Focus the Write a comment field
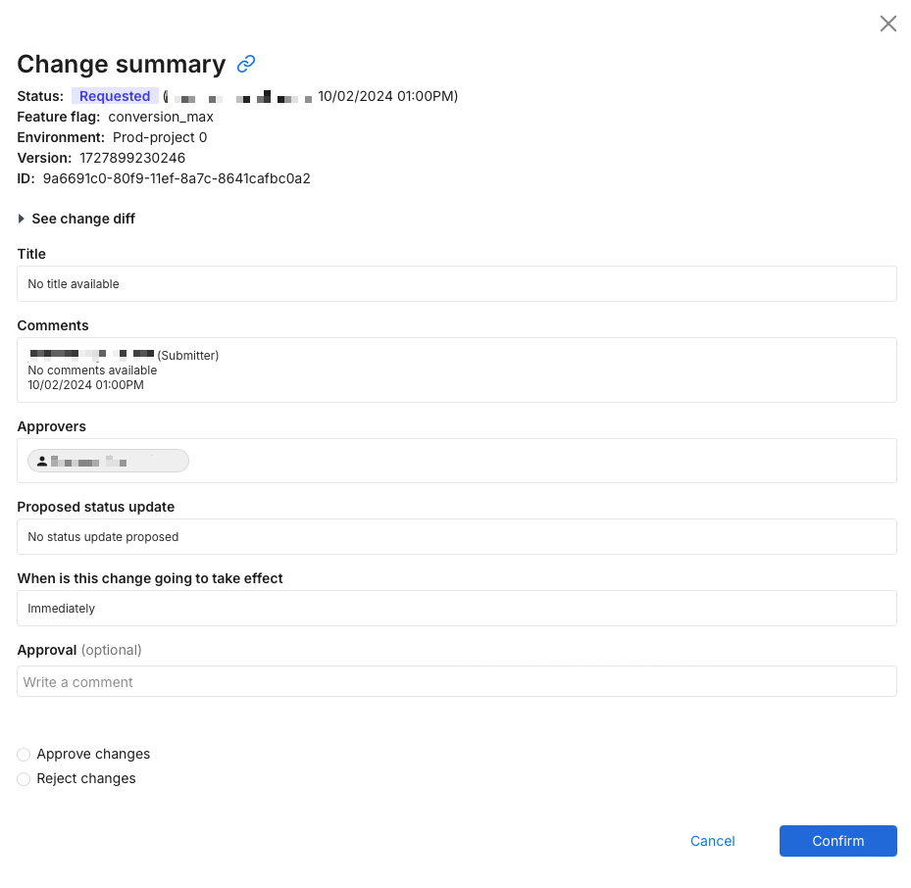This screenshot has height=888, width=911. tap(456, 681)
